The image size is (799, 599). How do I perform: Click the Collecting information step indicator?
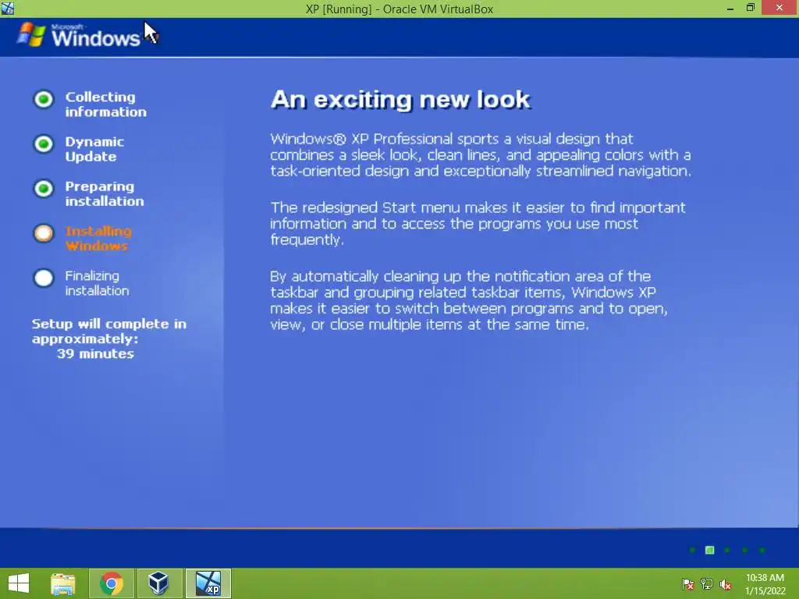tap(44, 99)
